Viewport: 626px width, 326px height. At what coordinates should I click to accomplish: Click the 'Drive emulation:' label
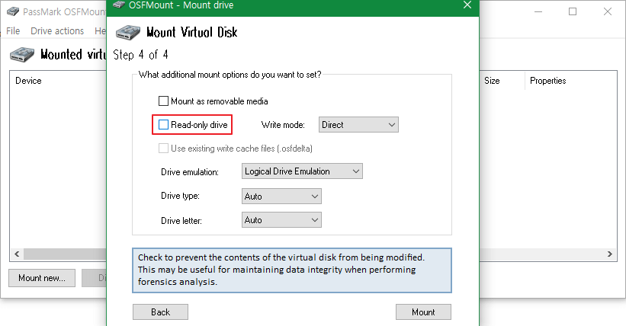click(x=190, y=172)
